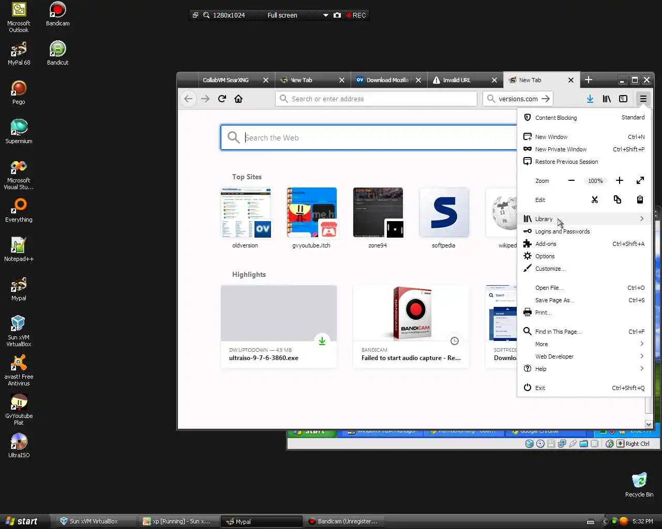The width and height of the screenshot is (662, 529).
Task: Open UltraISO desktop icon
Action: tap(19, 446)
